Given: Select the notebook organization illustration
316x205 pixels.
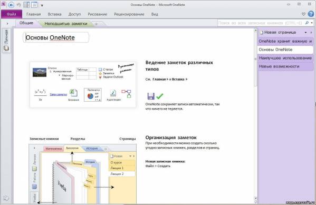Looking at the screenshot, I should (83, 174).
